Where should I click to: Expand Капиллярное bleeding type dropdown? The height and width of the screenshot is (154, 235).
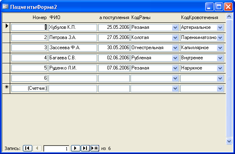pos(220,48)
